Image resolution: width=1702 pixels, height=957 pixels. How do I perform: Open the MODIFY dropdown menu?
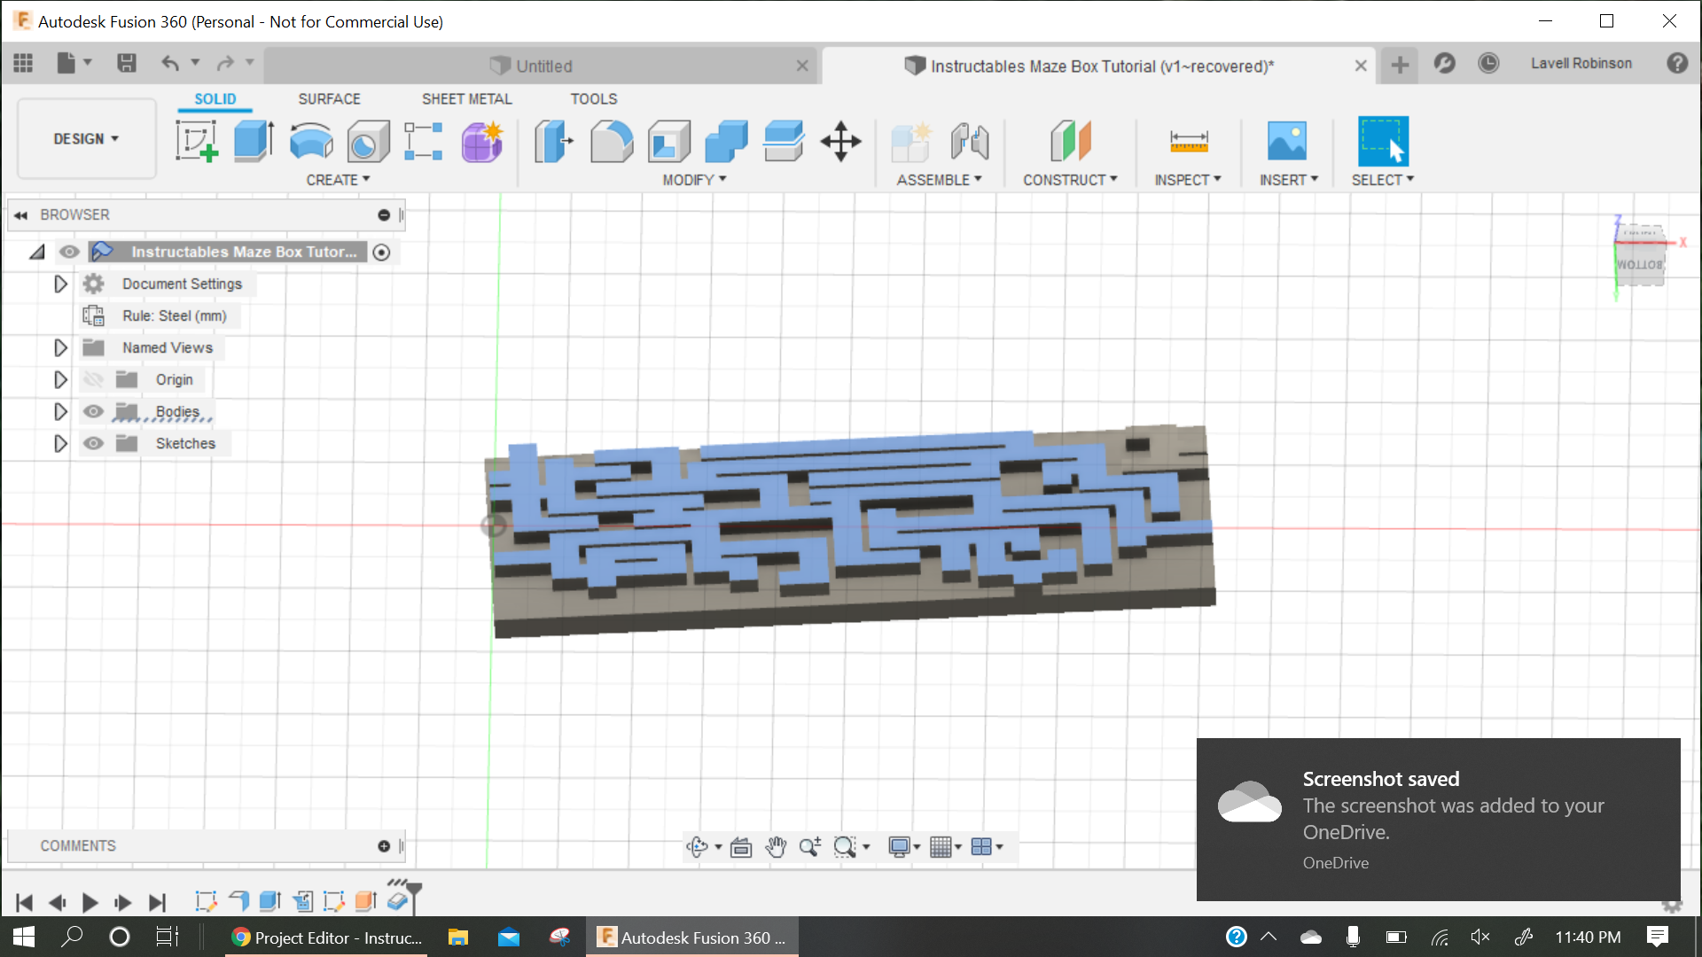tap(694, 180)
